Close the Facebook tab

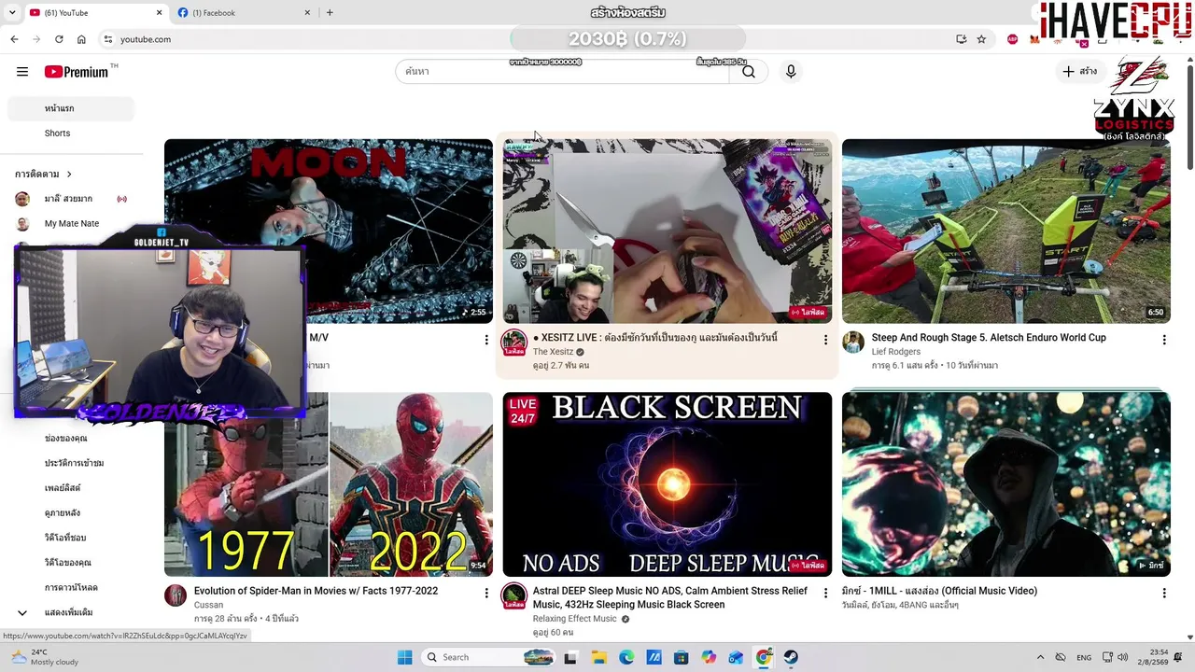pos(307,13)
